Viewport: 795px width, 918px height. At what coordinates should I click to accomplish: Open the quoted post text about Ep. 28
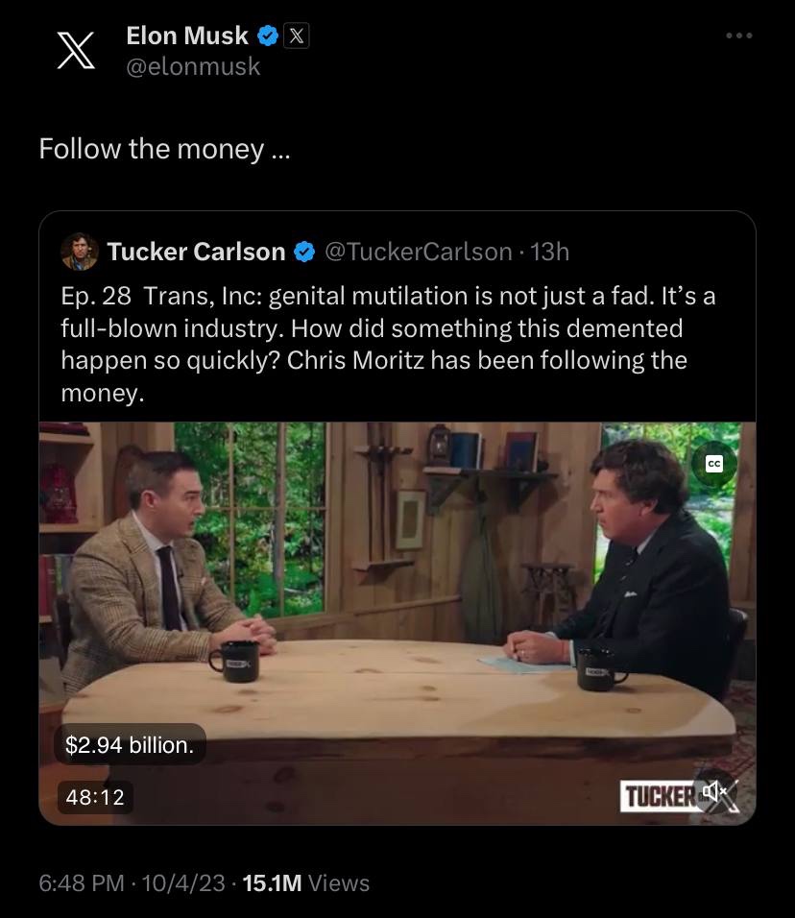(x=384, y=344)
